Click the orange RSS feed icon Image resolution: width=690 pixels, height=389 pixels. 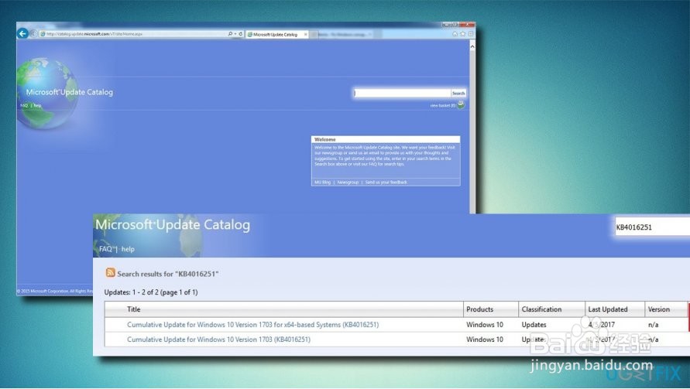(x=110, y=273)
